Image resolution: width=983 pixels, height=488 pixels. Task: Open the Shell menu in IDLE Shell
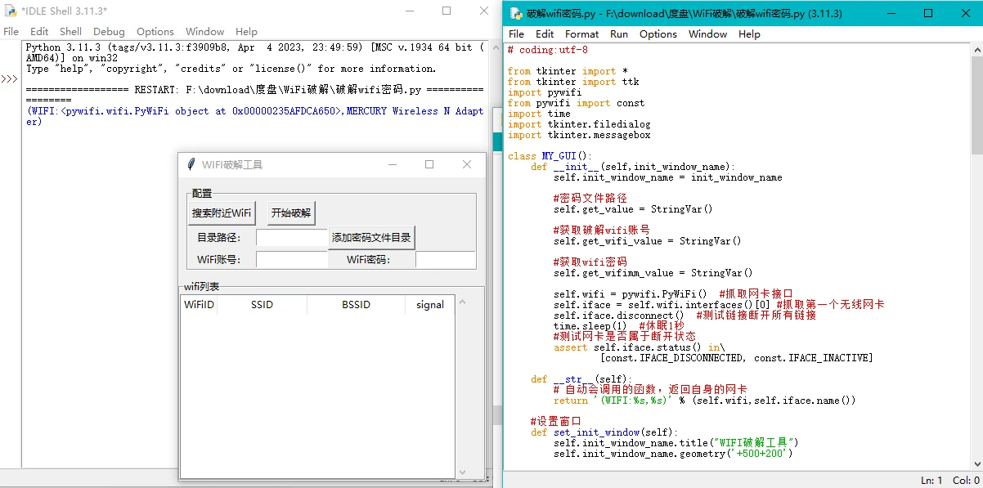[70, 32]
